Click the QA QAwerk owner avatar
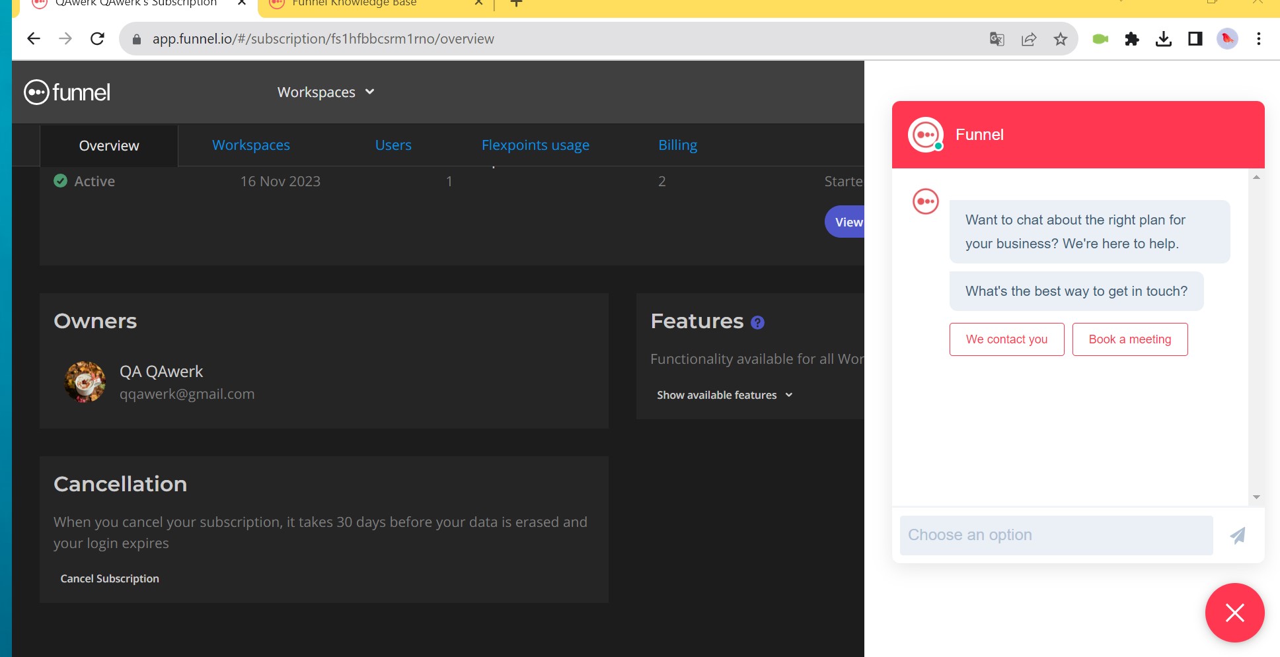Screen dimensions: 1280x657 click(85, 382)
